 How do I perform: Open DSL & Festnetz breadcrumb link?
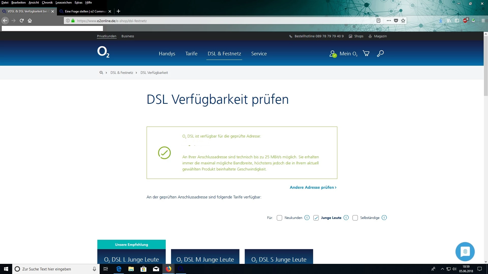click(122, 73)
